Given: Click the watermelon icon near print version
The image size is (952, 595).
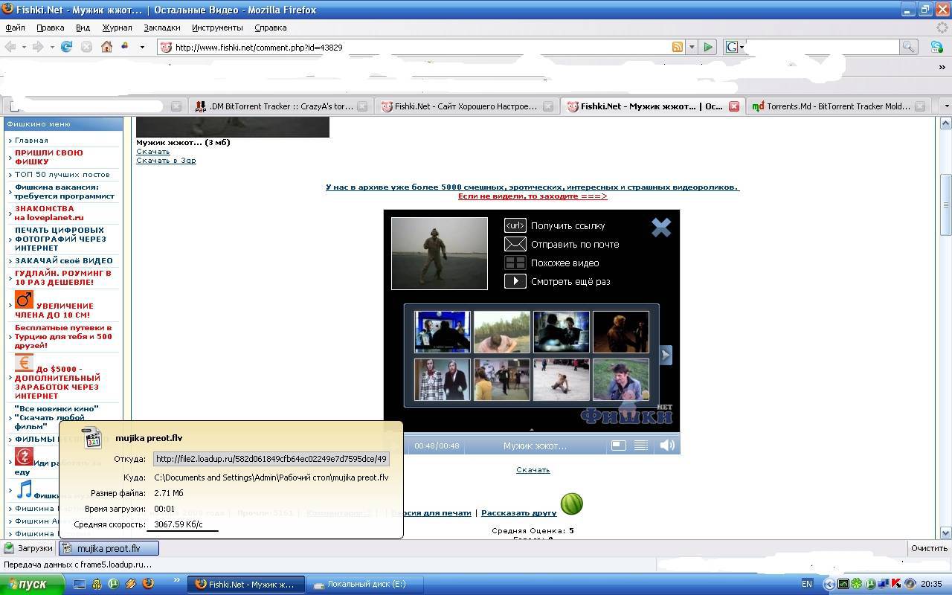Looking at the screenshot, I should click(x=571, y=504).
